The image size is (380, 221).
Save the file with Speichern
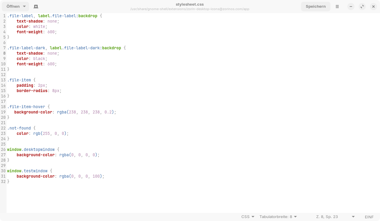(x=315, y=7)
